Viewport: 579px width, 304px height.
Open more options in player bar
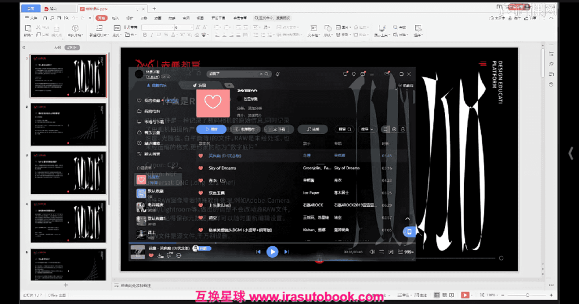pyautogui.click(x=179, y=255)
